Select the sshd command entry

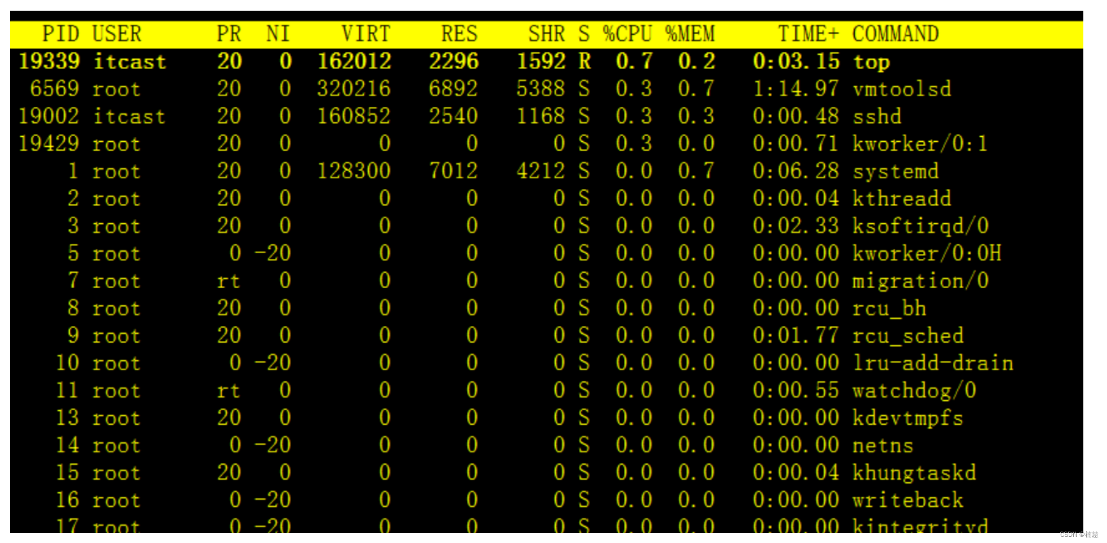coord(877,116)
